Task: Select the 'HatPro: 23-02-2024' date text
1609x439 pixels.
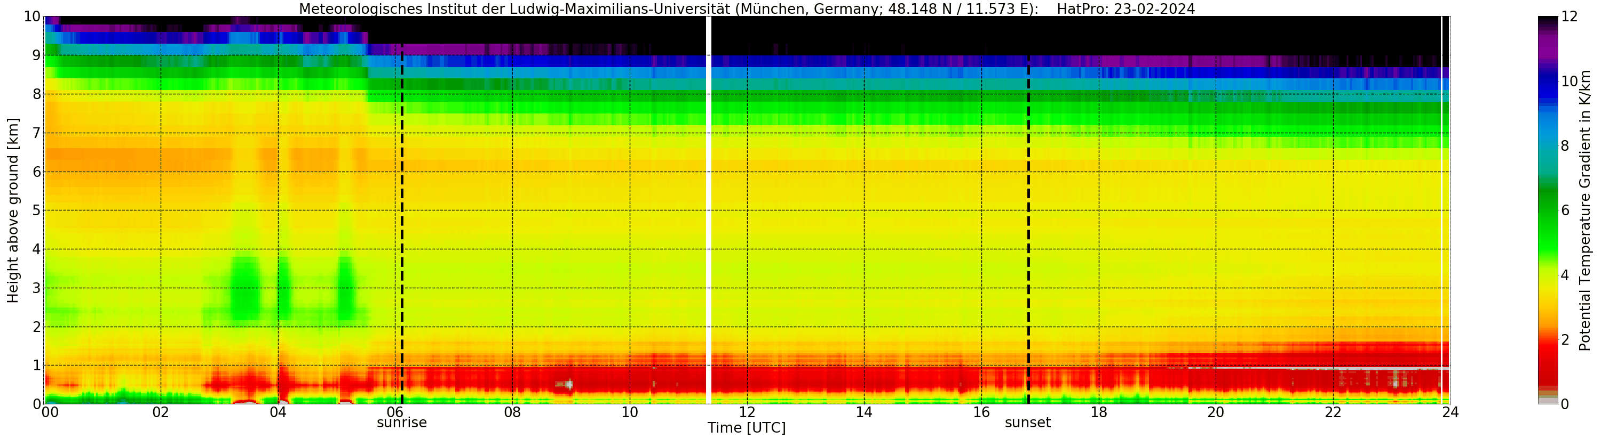Action: click(1125, 9)
